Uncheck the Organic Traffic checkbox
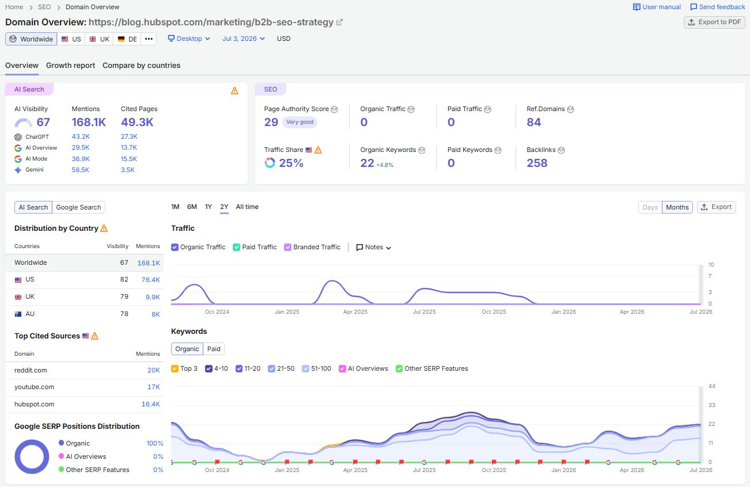Screen dimensions: 750x487 (x=175, y=247)
